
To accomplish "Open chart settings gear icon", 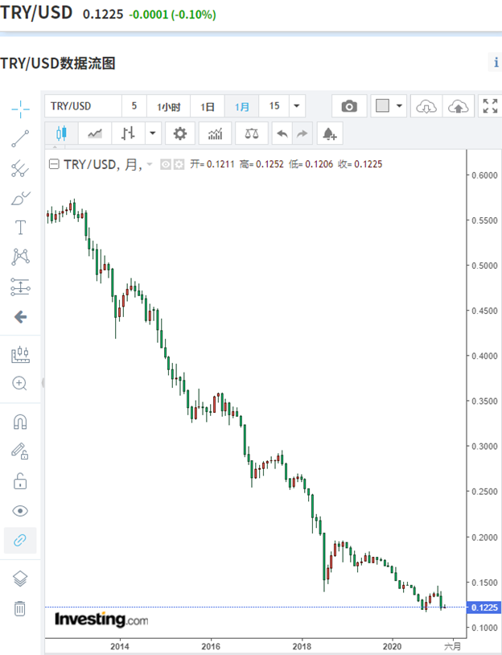I will tap(180, 134).
